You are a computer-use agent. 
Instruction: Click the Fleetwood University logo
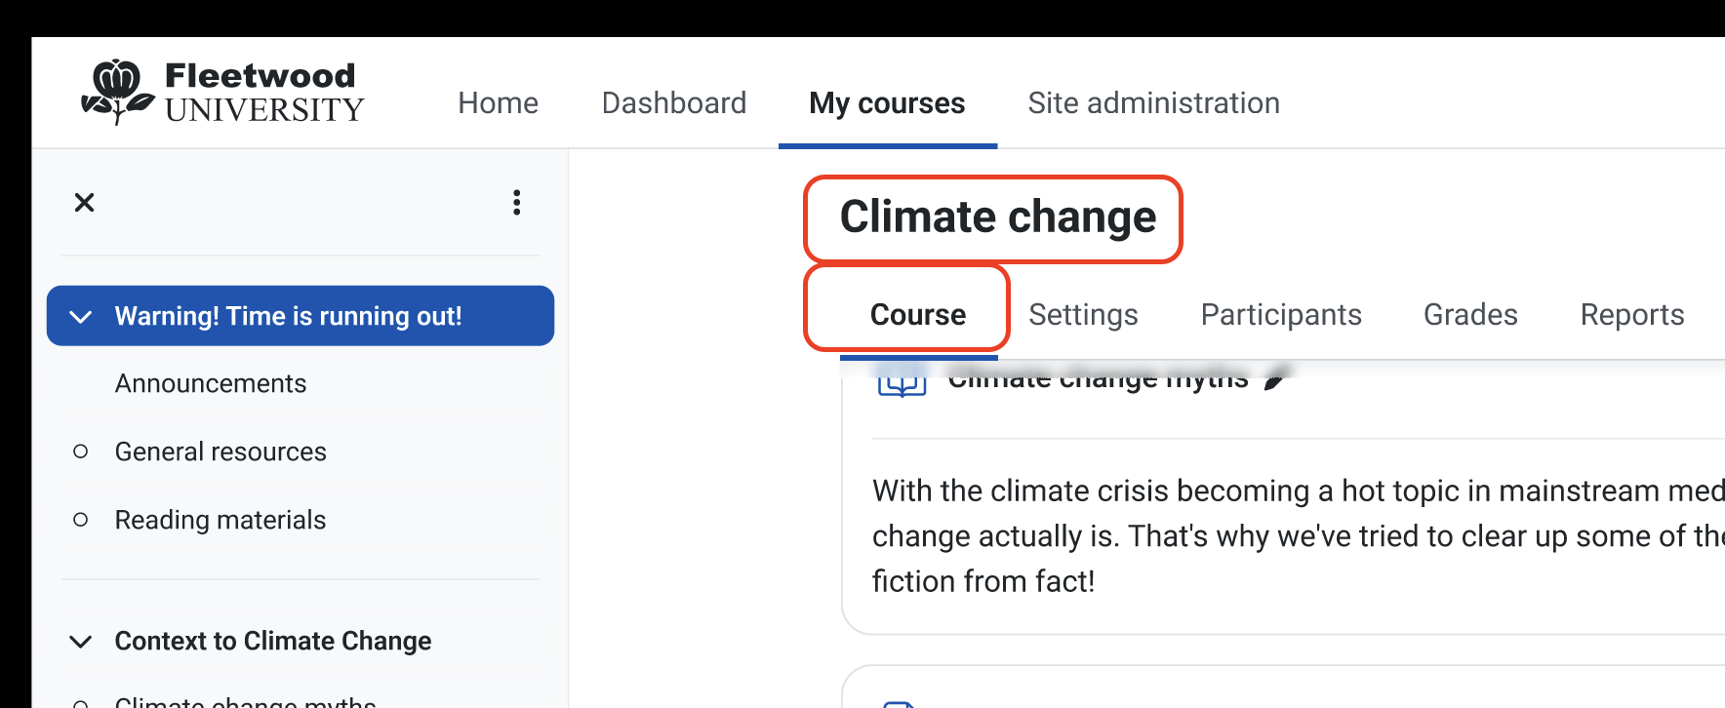pyautogui.click(x=222, y=93)
